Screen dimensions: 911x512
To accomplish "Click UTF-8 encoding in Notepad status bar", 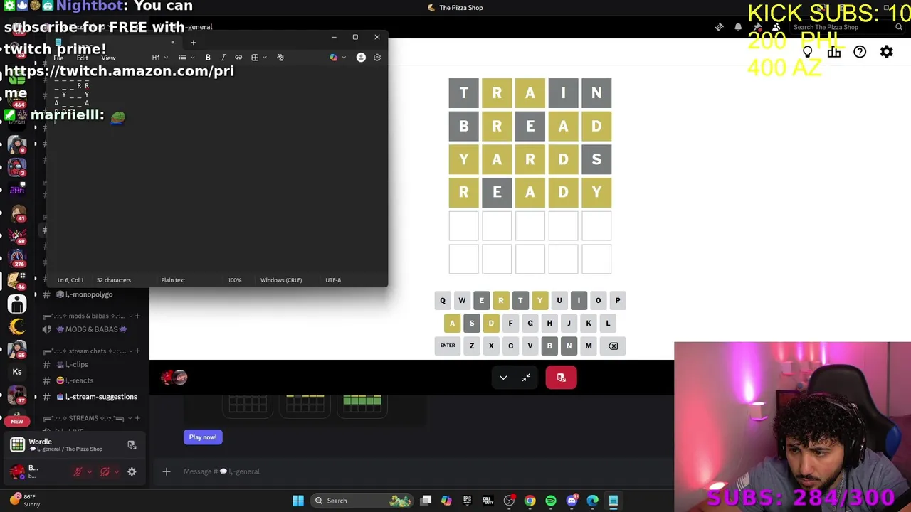I will coord(333,280).
